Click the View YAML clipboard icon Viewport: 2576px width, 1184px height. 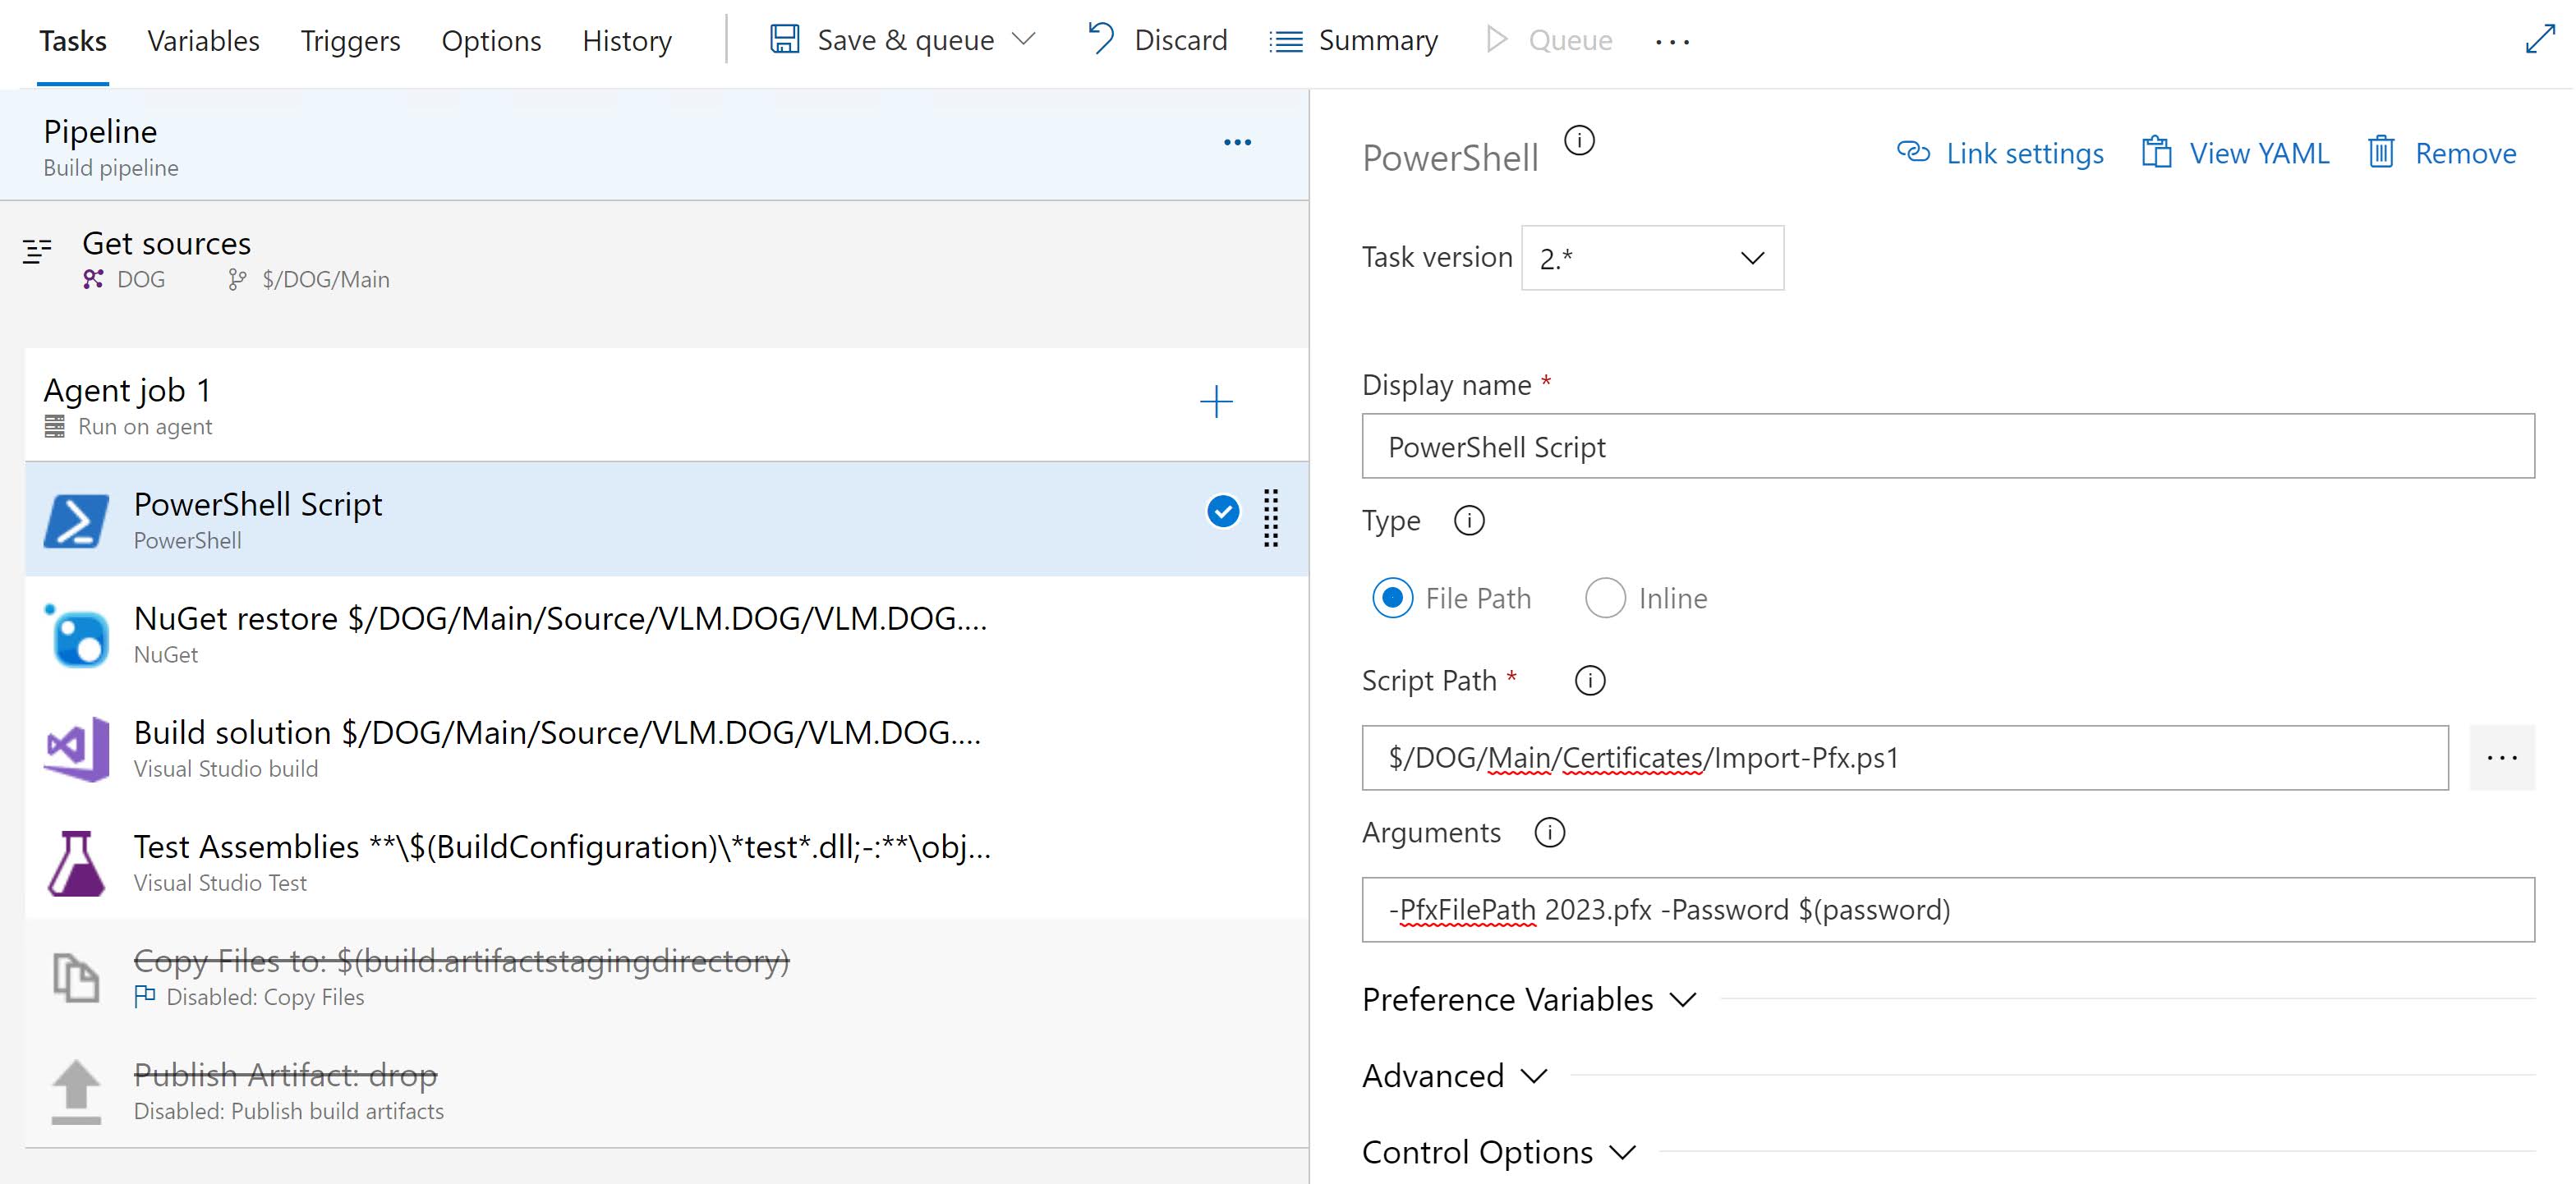coord(2156,152)
